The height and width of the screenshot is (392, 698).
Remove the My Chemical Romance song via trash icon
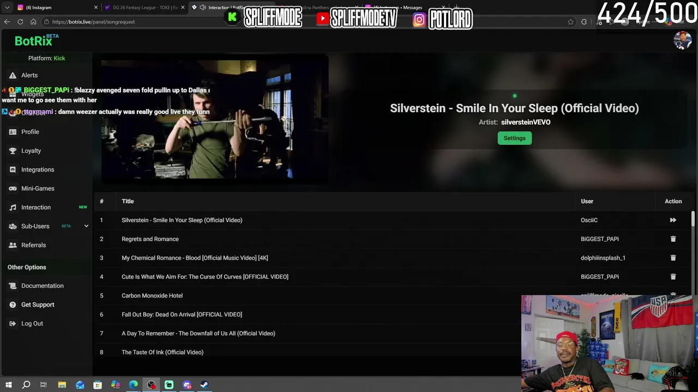tap(673, 258)
